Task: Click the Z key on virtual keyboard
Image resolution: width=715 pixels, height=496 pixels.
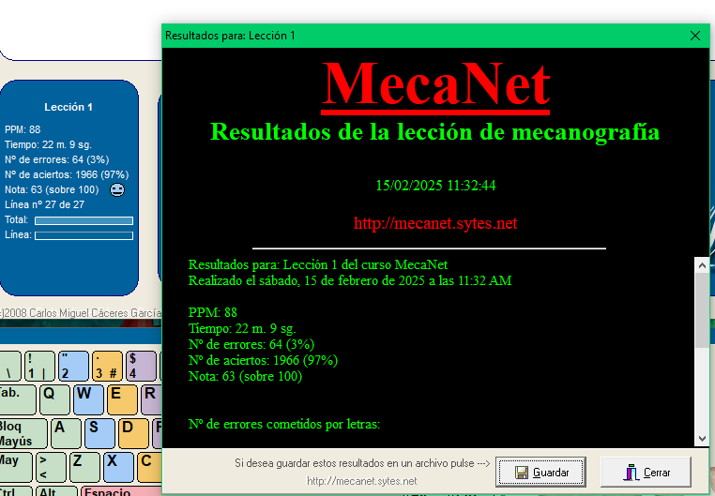Action: [x=84, y=467]
